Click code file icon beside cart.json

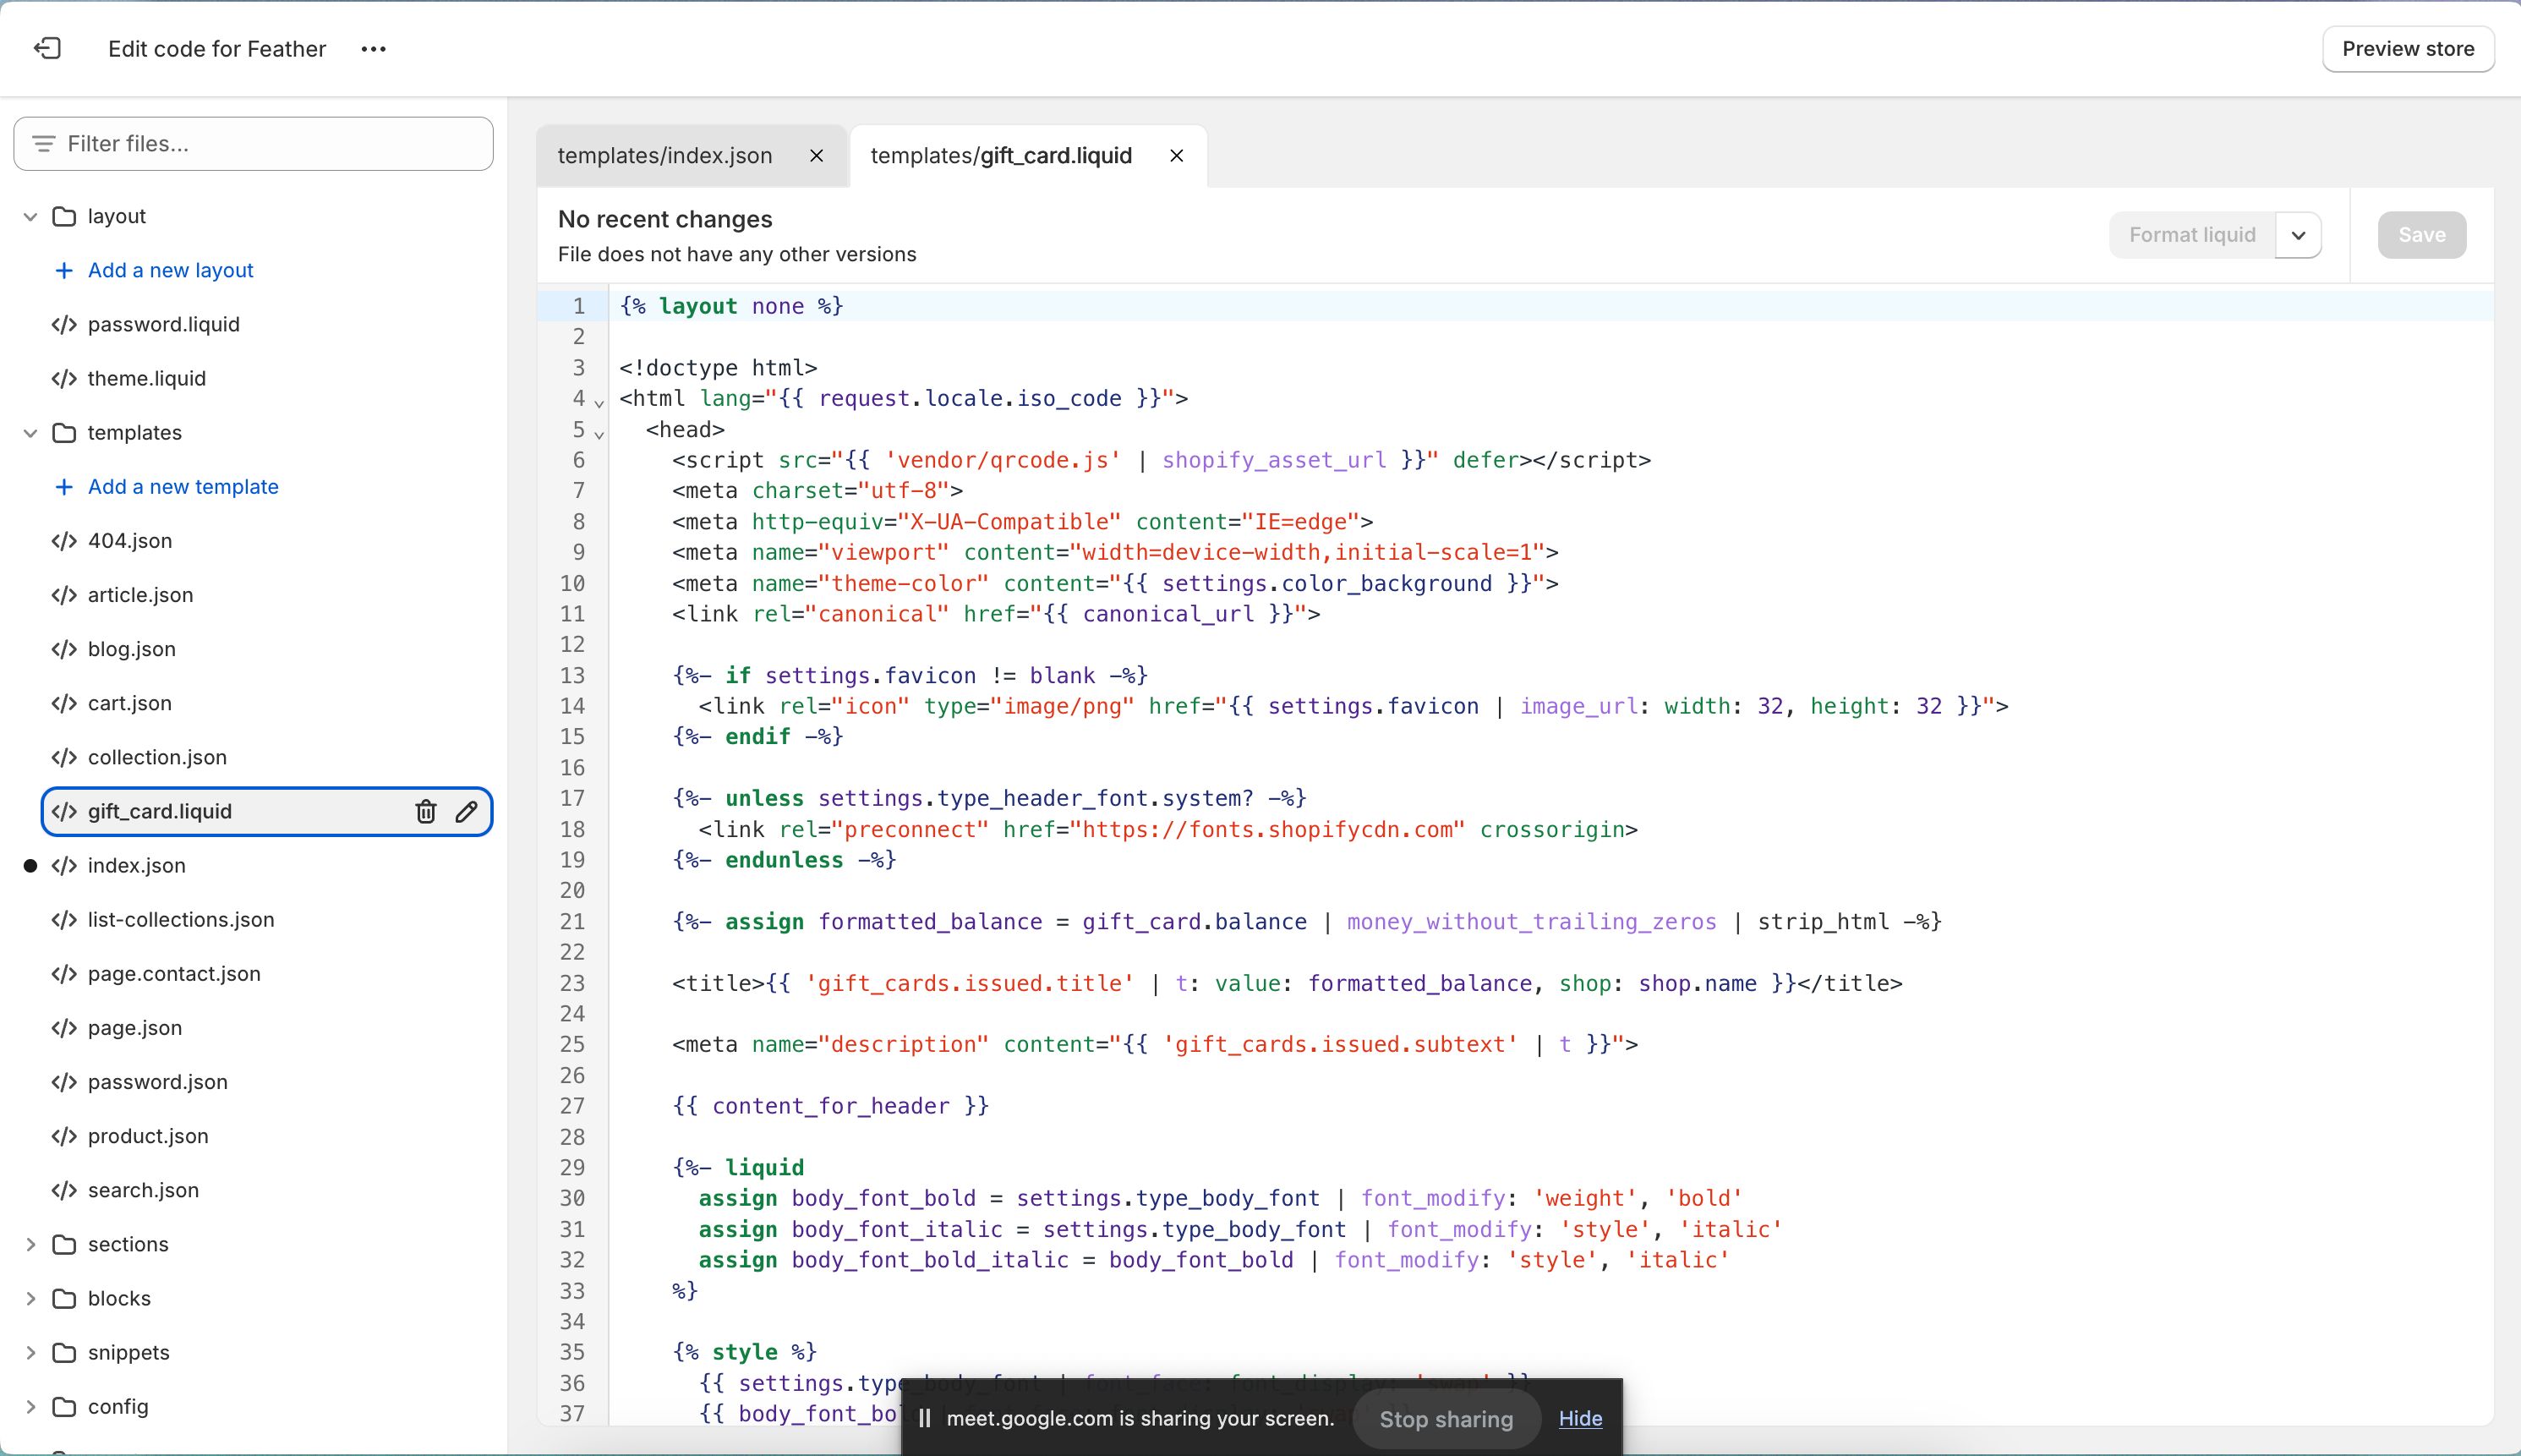[x=64, y=703]
